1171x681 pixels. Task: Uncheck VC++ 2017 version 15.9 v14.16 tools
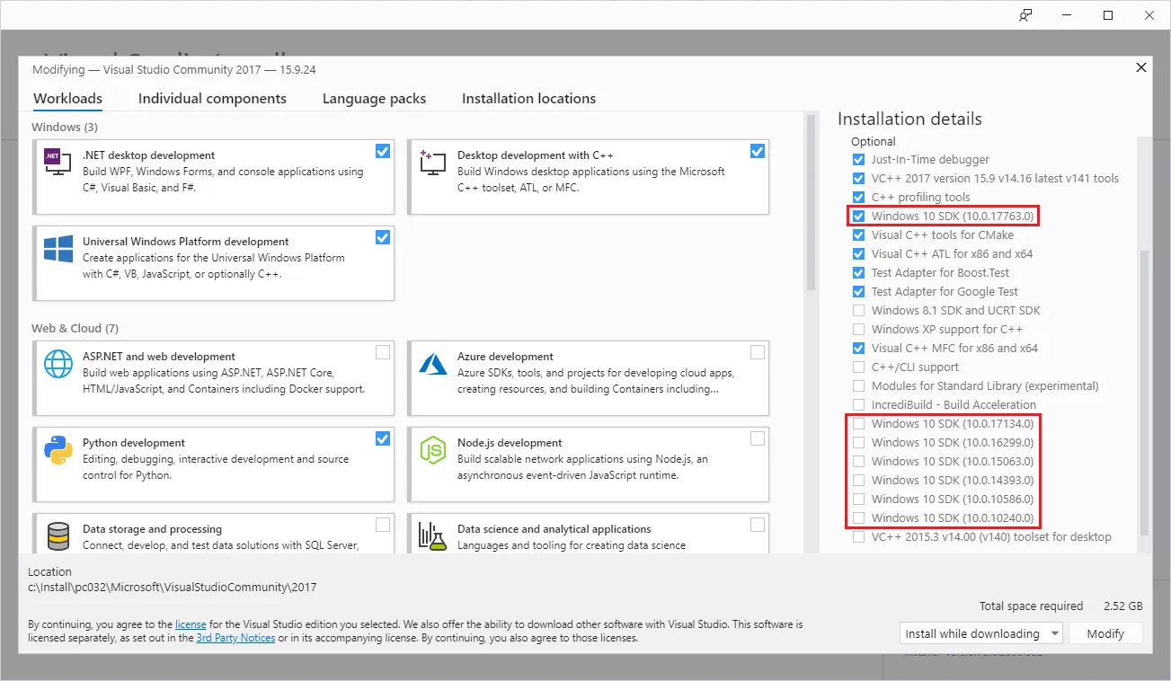point(858,179)
